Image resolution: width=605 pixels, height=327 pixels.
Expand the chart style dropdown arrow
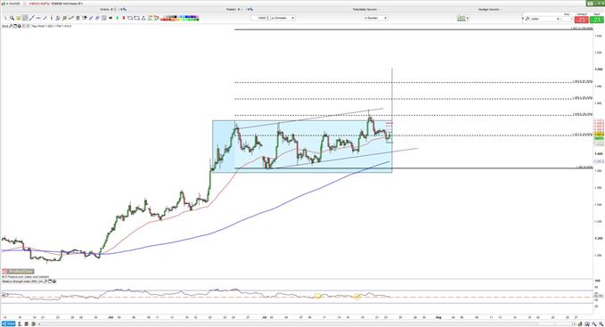468,18
